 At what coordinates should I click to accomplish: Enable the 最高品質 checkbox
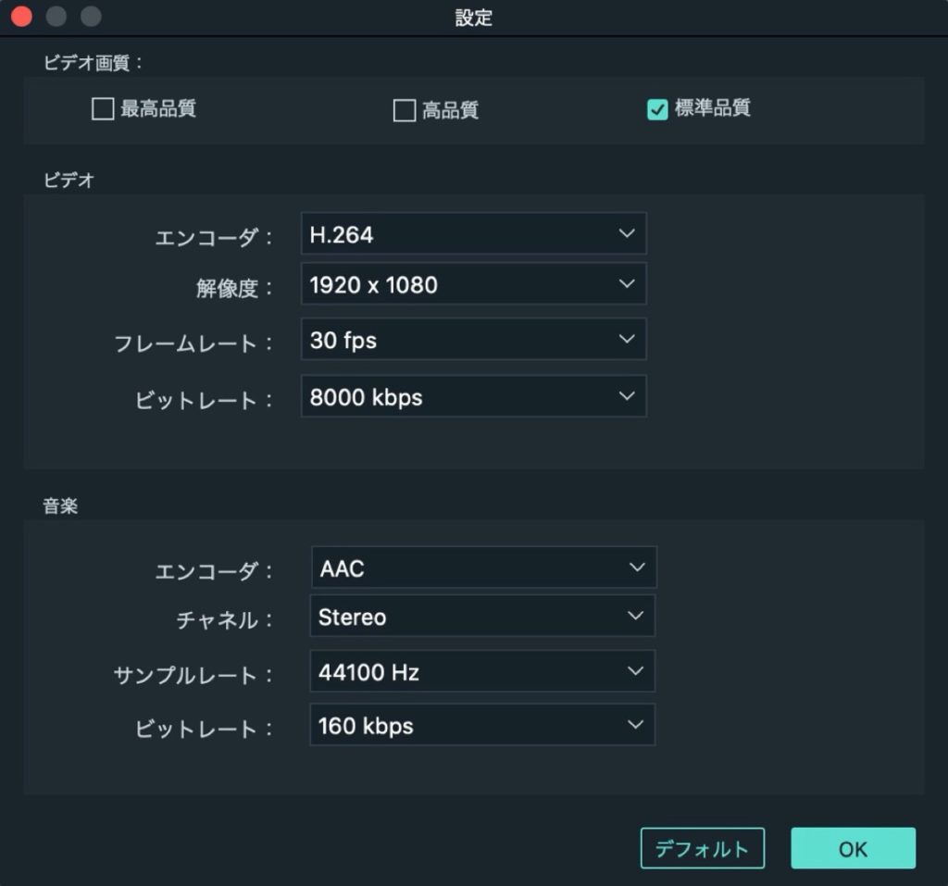pos(103,109)
